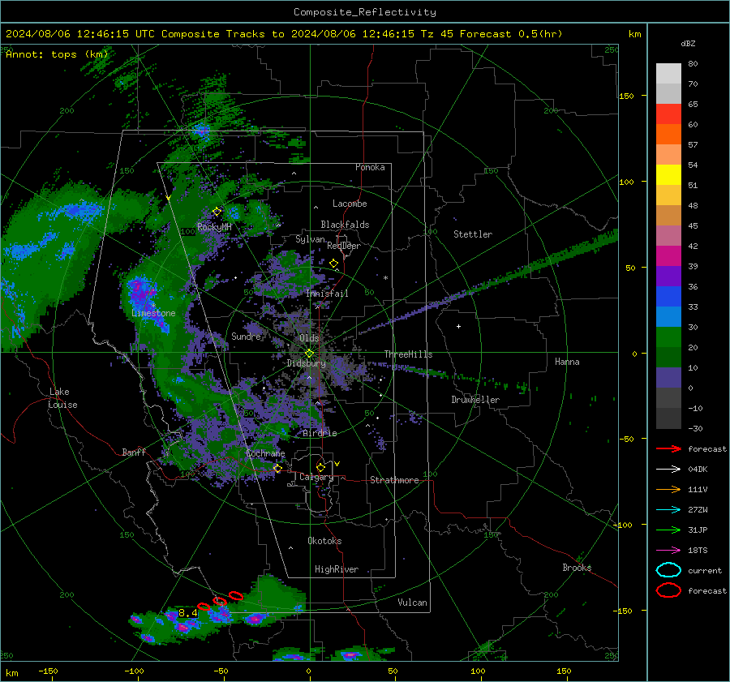Click the Vulcan town label
The height and width of the screenshot is (682, 730).
click(412, 603)
